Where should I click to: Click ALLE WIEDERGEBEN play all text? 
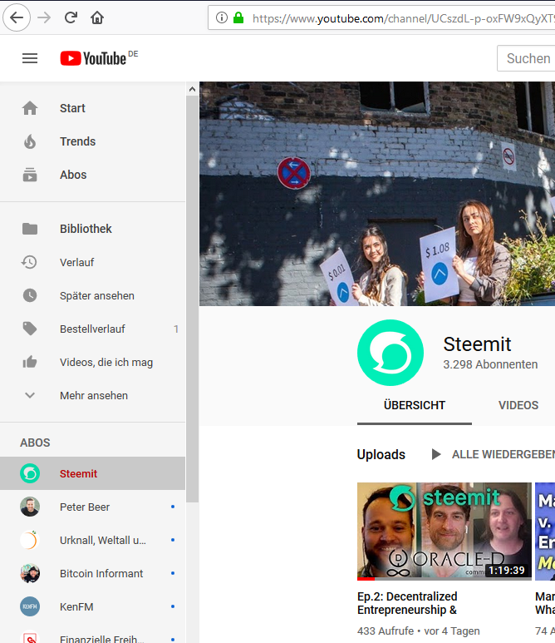[503, 454]
